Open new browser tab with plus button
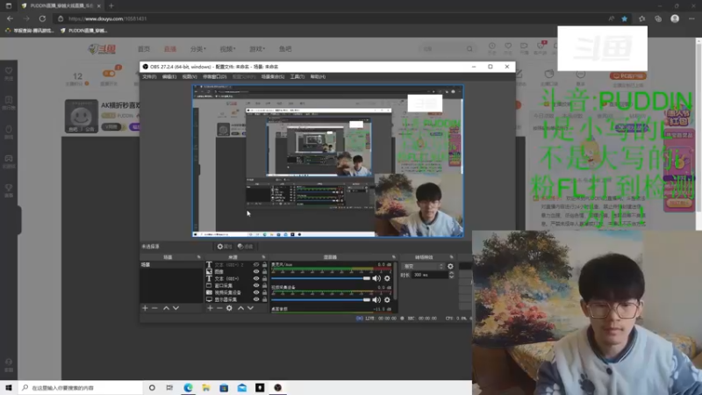The width and height of the screenshot is (702, 395). tap(111, 6)
